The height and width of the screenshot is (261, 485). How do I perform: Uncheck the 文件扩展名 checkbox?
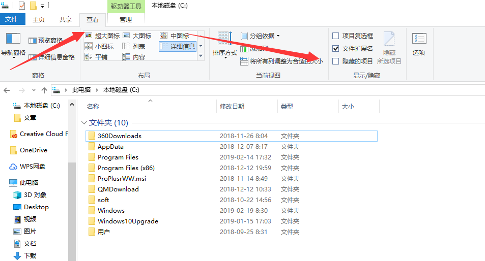335,49
